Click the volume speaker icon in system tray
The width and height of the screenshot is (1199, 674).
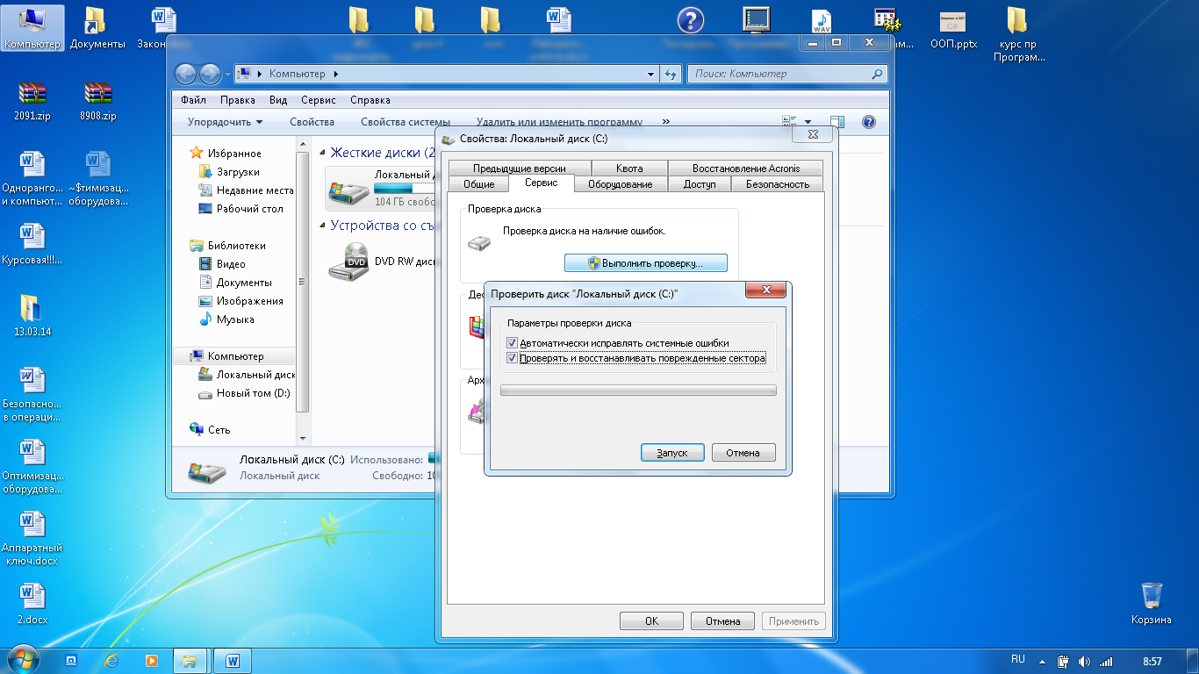point(1084,661)
